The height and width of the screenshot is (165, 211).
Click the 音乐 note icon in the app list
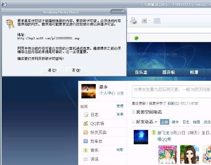[86, 150]
